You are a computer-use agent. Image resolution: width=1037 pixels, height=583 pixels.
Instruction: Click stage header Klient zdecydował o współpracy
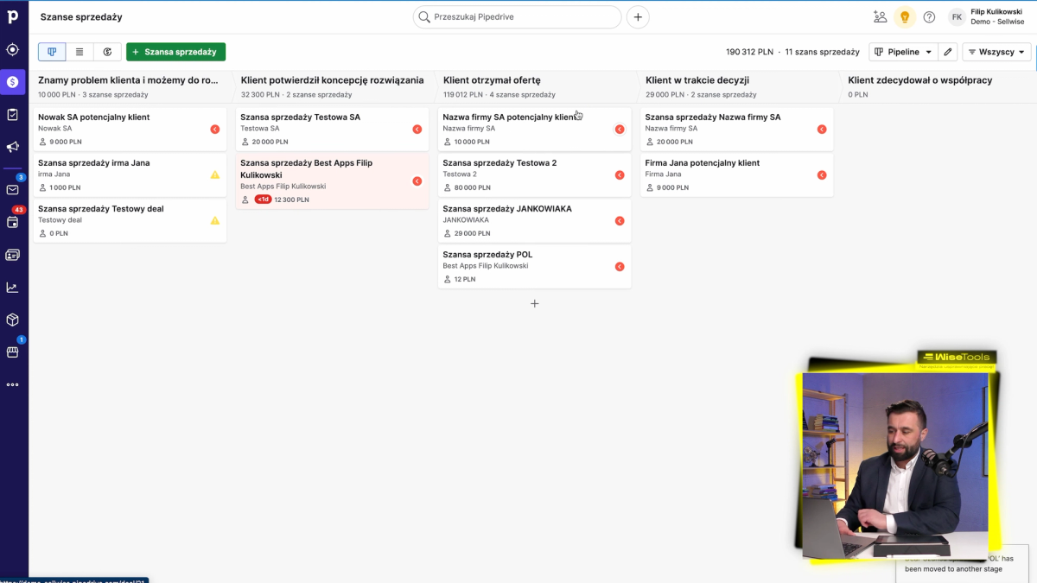click(920, 79)
